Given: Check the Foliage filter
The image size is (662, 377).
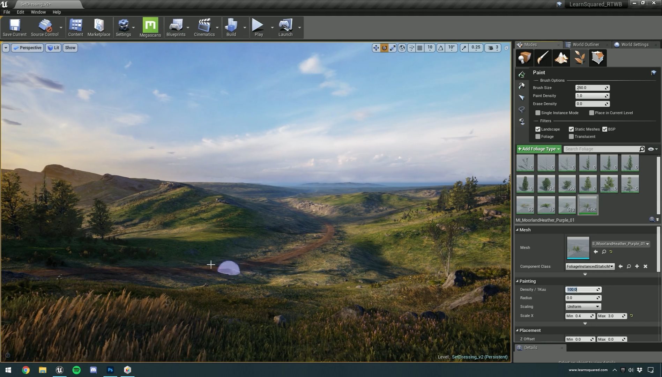Looking at the screenshot, I should [538, 136].
